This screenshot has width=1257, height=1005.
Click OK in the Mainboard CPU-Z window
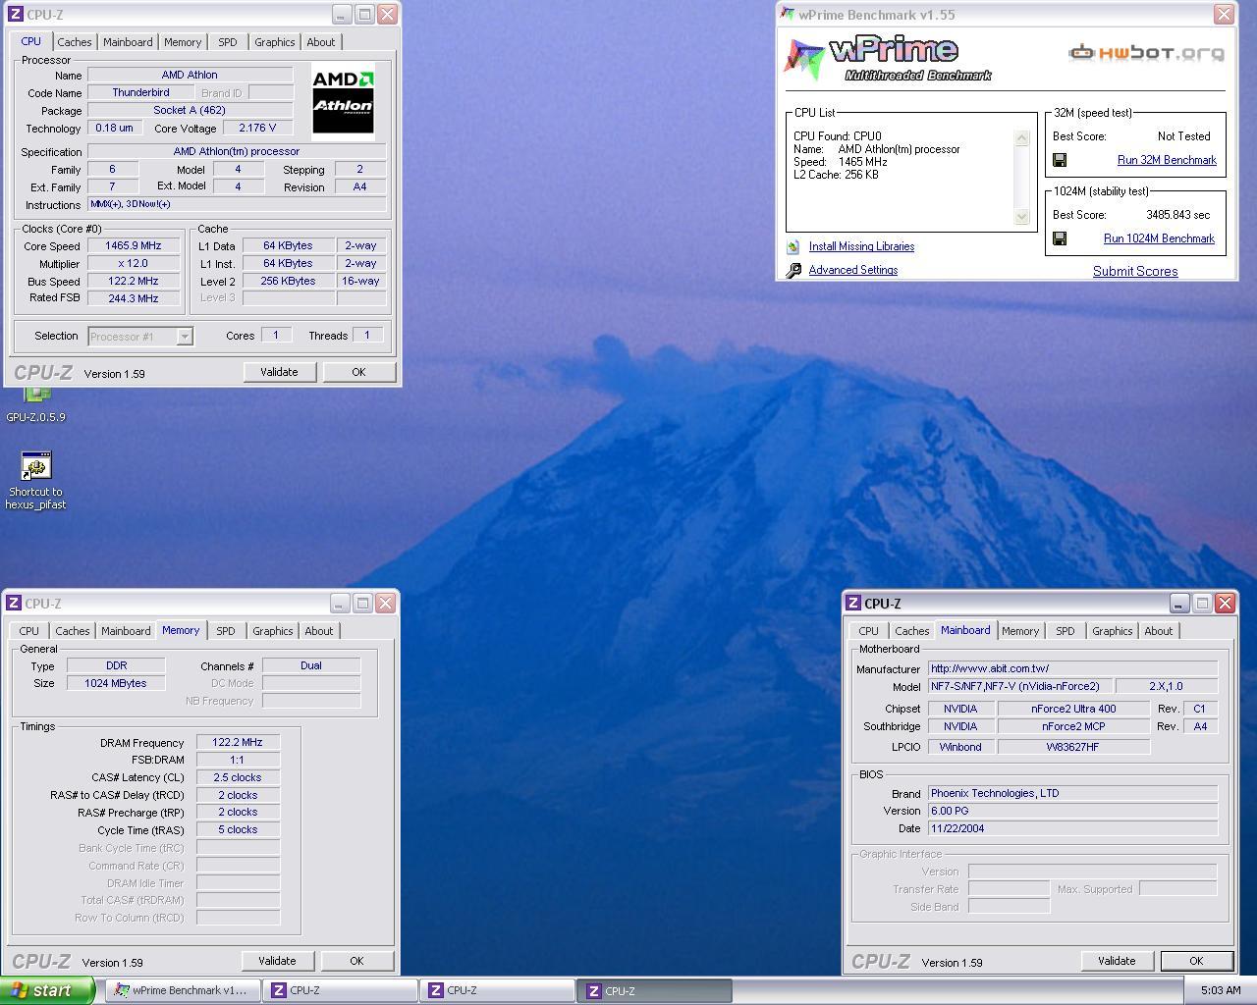1196,961
